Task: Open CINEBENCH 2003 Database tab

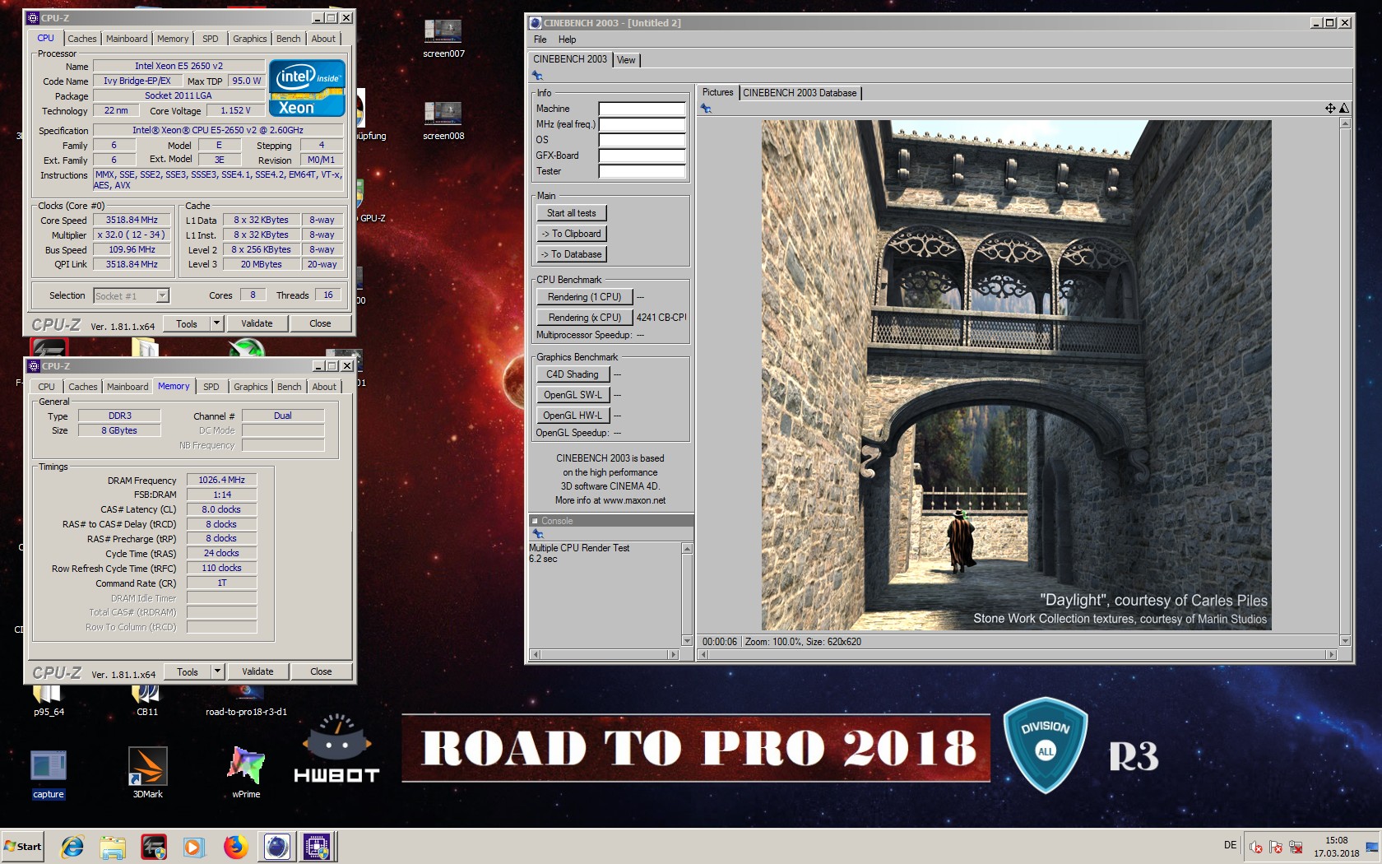Action: tap(800, 93)
